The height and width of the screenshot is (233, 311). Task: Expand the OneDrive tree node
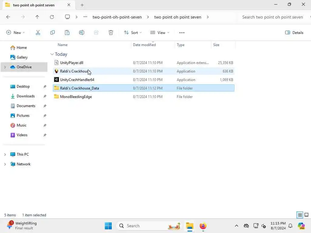pos(5,67)
